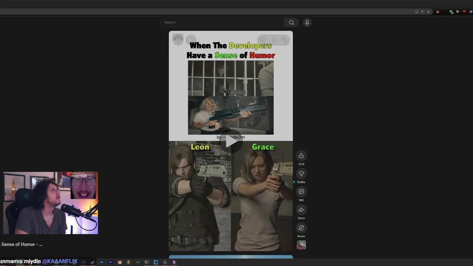
Task: Mute the Short's volume speaker icon
Action: coord(191,40)
